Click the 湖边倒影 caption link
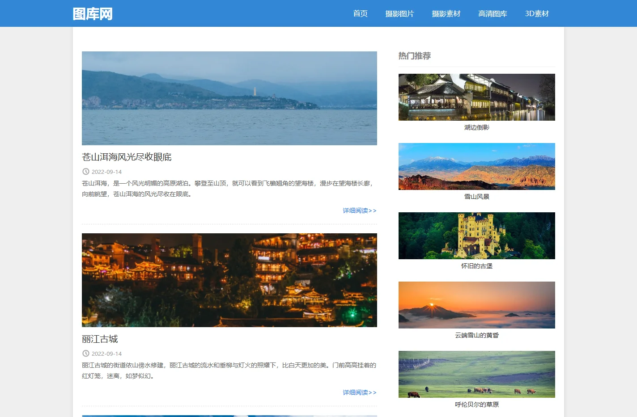The width and height of the screenshot is (637, 417). click(477, 127)
